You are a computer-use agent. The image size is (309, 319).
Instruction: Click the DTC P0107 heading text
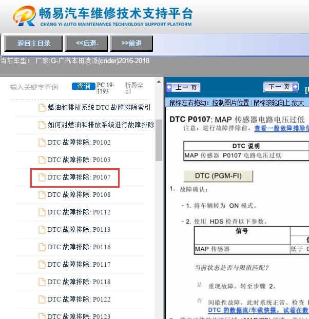coord(237,119)
